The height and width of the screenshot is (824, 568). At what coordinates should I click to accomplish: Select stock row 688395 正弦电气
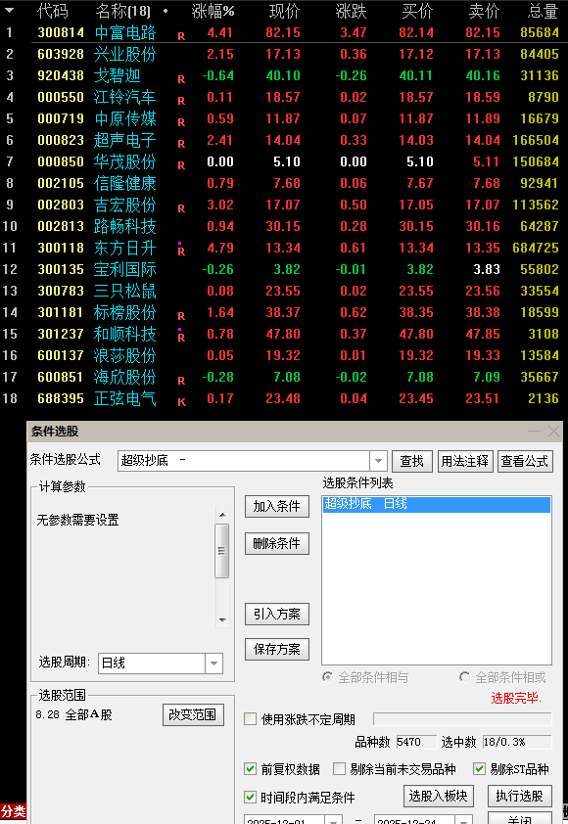284,399
